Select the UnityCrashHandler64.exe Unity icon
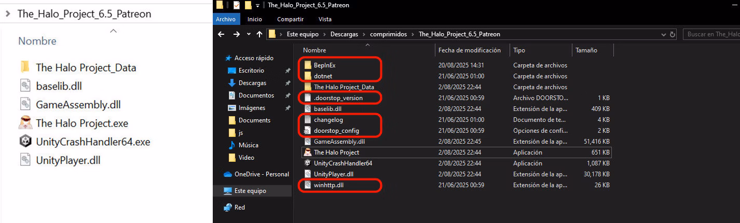This screenshot has height=223, width=740. click(25, 142)
